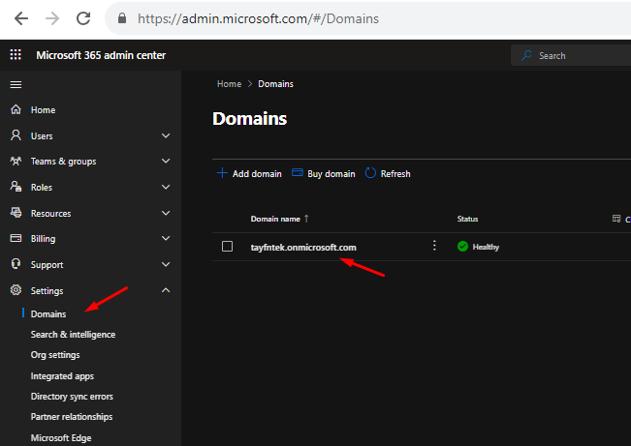Expand the Billing section chevron

[166, 239]
